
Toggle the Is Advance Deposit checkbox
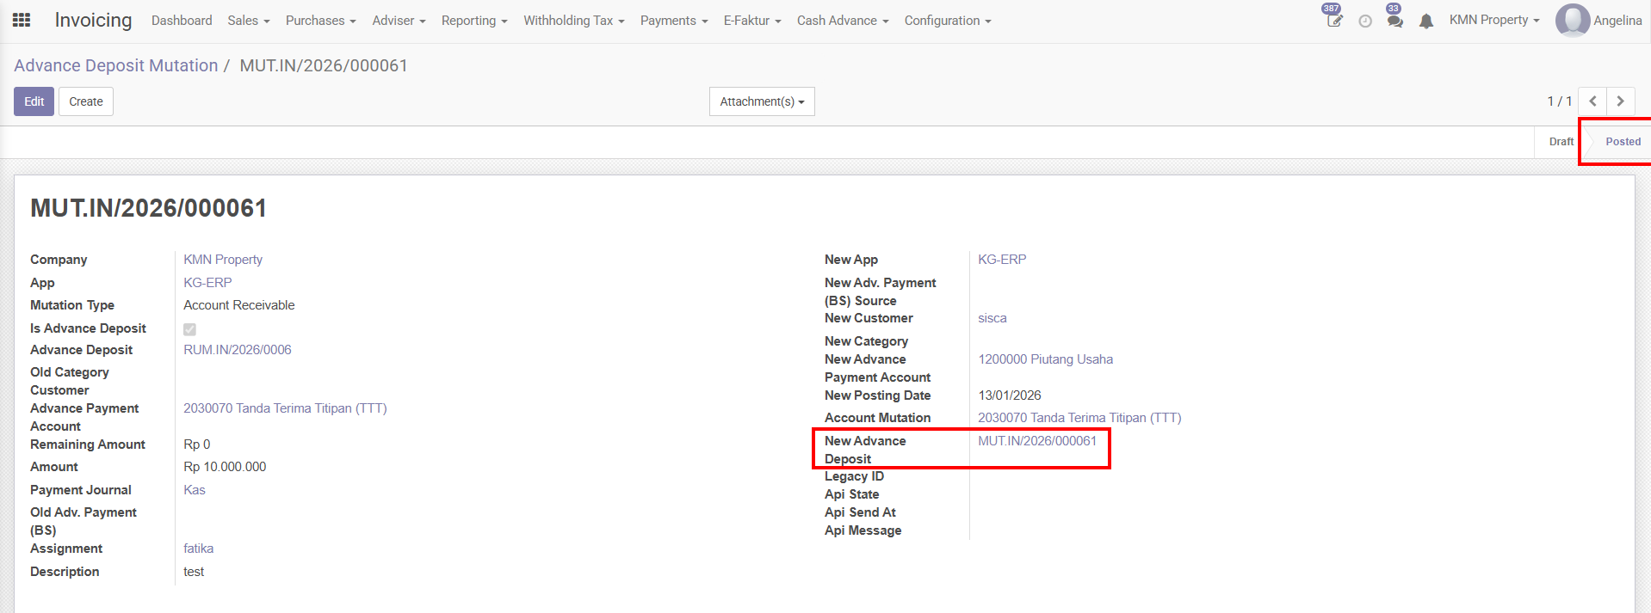(x=189, y=329)
